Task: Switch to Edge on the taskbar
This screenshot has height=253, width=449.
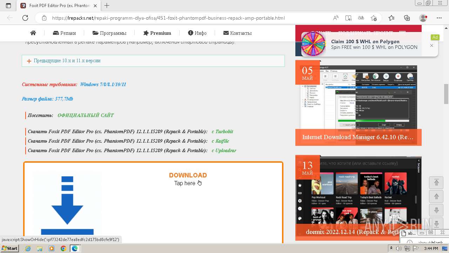Action: tap(75, 248)
